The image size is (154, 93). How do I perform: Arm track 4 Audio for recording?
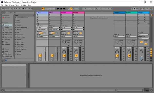[76, 60]
